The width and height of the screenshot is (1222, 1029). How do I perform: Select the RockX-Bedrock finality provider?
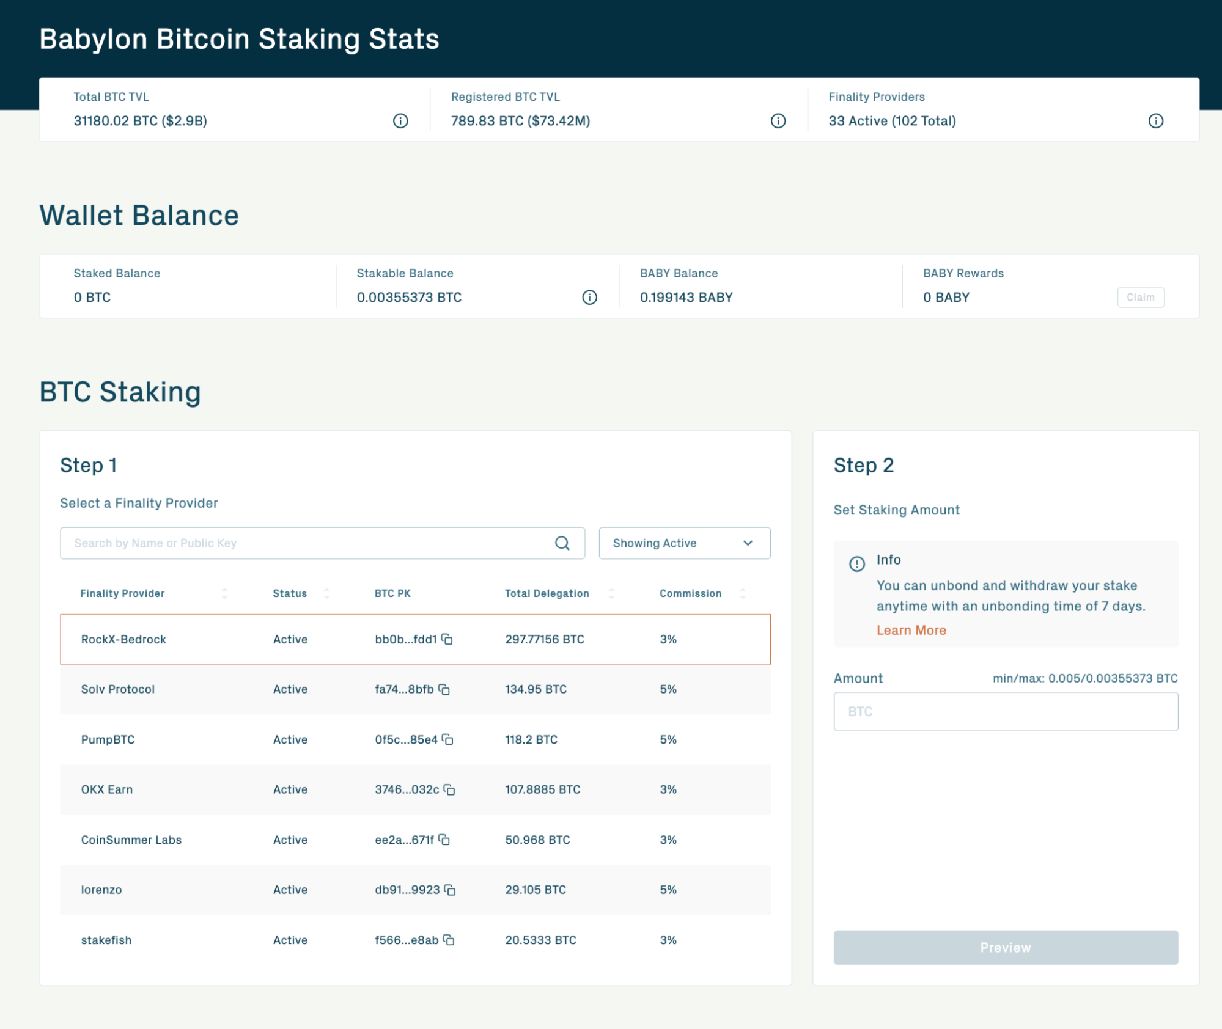click(415, 639)
